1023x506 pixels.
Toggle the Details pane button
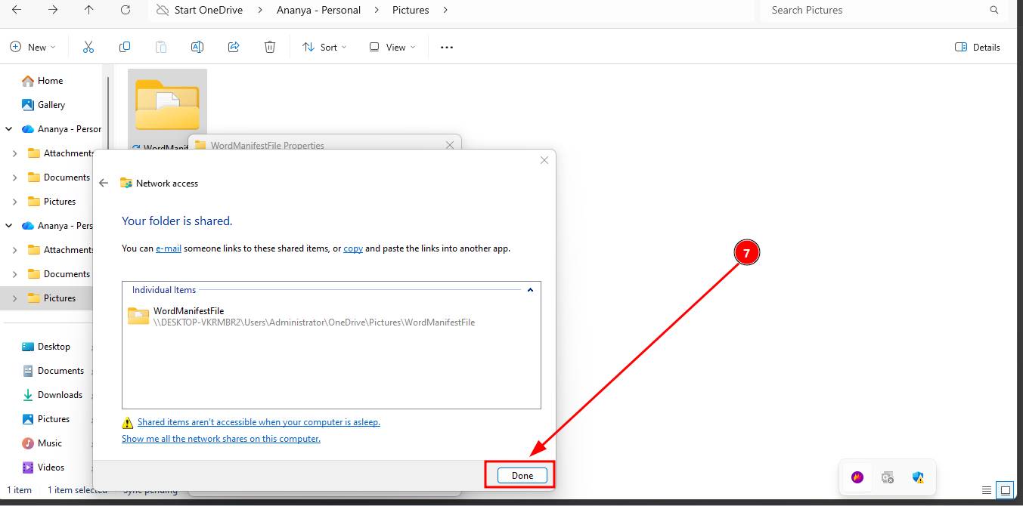click(978, 47)
